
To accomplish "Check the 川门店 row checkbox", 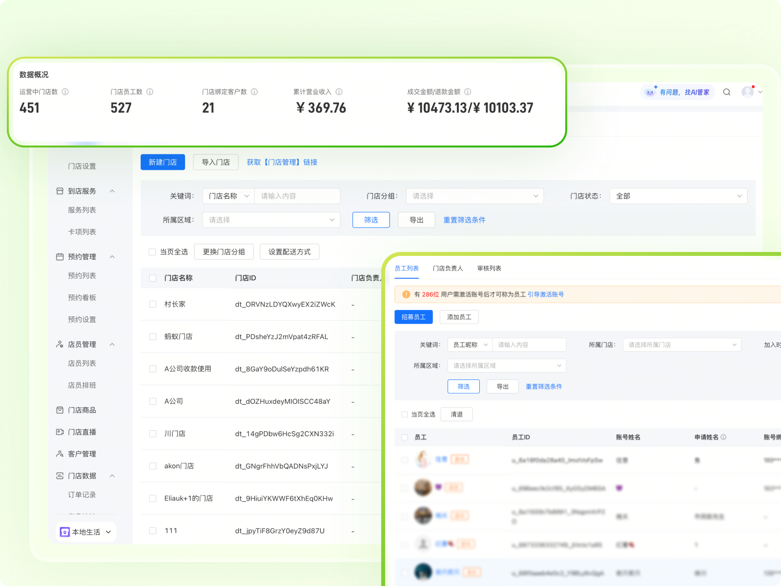I will (153, 434).
